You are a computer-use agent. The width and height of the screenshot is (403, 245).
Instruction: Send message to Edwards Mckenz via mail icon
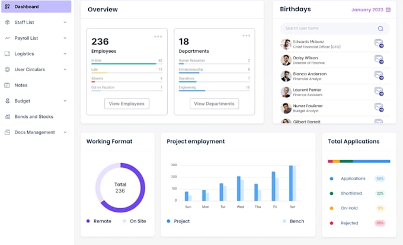[x=379, y=43]
